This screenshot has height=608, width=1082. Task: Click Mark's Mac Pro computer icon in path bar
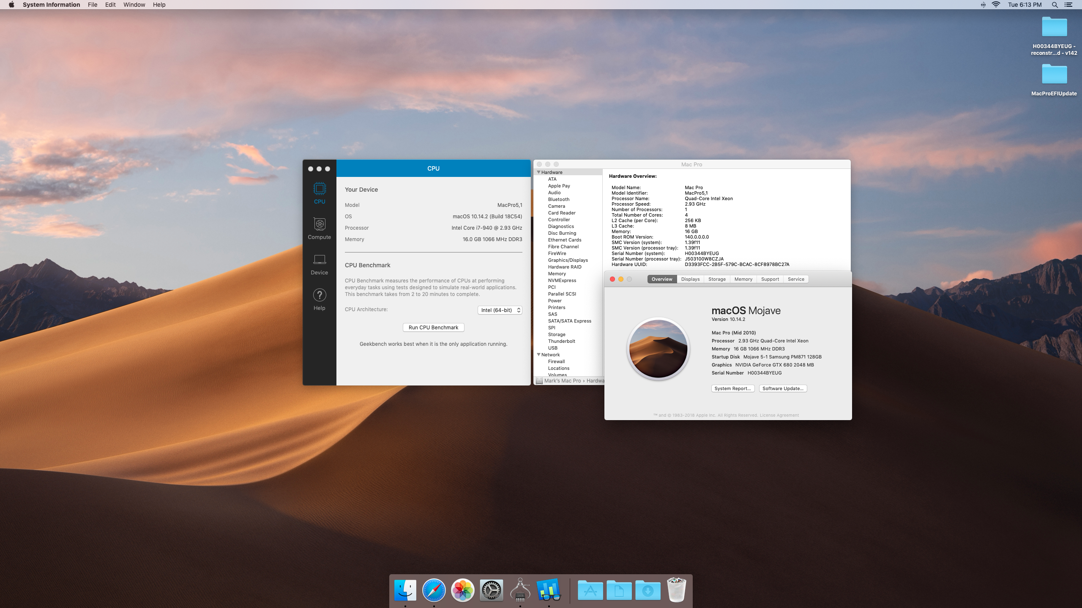(x=539, y=381)
